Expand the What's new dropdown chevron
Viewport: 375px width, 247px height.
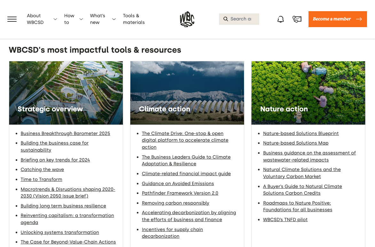pos(114,19)
